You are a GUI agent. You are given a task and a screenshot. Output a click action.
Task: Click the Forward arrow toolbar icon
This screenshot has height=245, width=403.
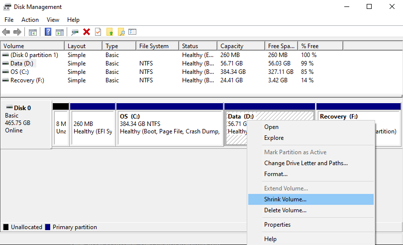(x=17, y=32)
